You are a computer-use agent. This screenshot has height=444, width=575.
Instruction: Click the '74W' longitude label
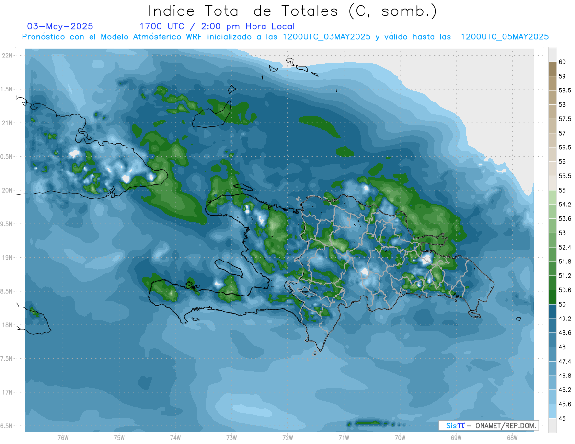coord(175,437)
